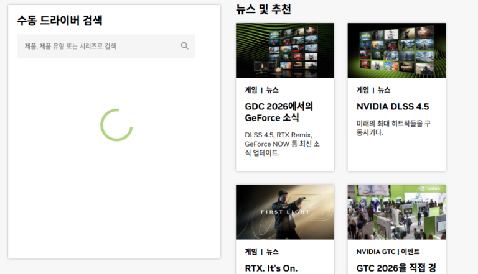Click the 'DLSS 4.5, RTX Remix' description text
Image resolution: width=478 pixels, height=274 pixels.
pyautogui.click(x=282, y=144)
